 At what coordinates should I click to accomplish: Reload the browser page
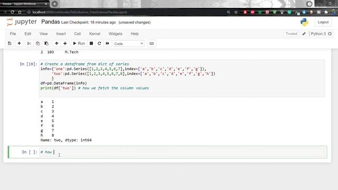click(x=12, y=12)
